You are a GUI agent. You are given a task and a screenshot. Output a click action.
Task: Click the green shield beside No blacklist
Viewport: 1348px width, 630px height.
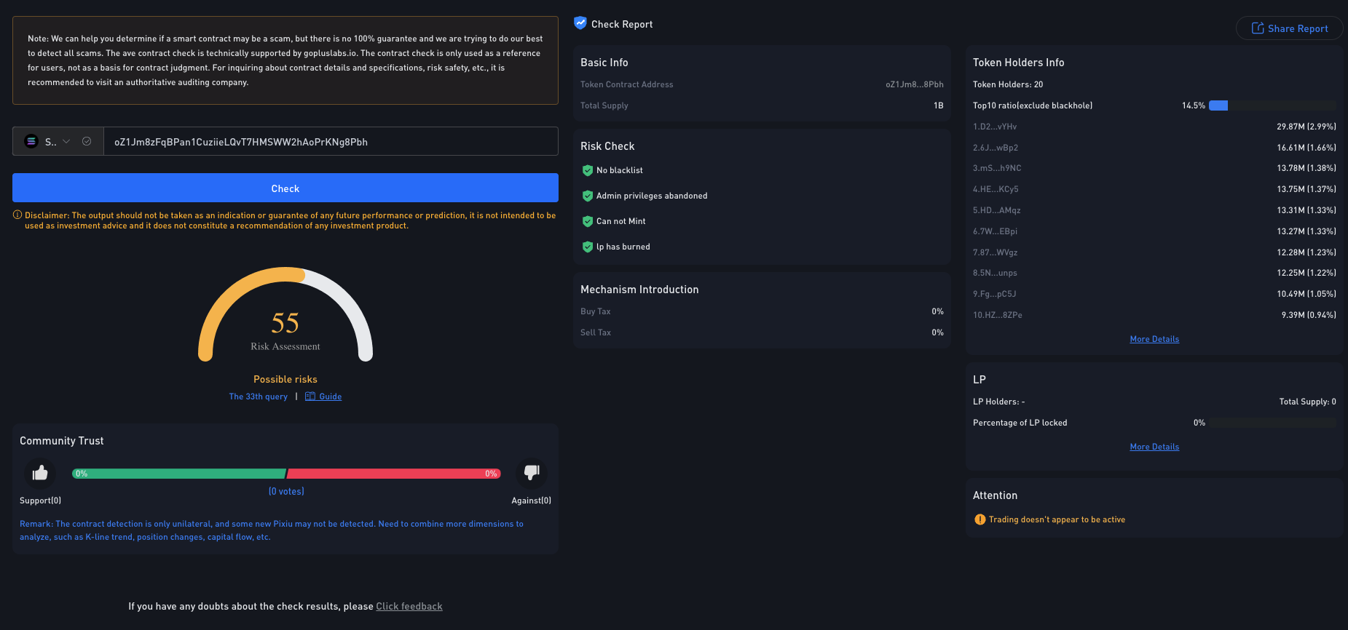coord(587,170)
